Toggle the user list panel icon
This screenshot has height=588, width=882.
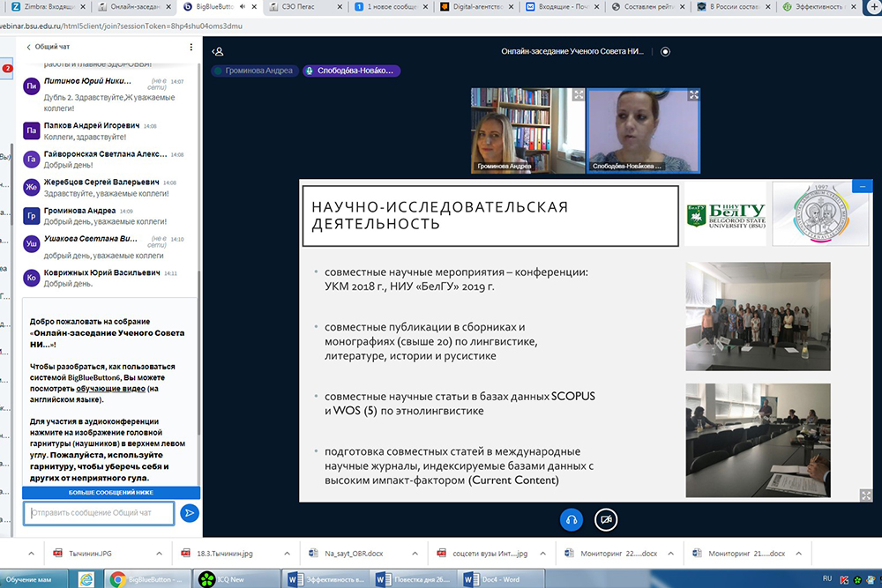tap(218, 51)
